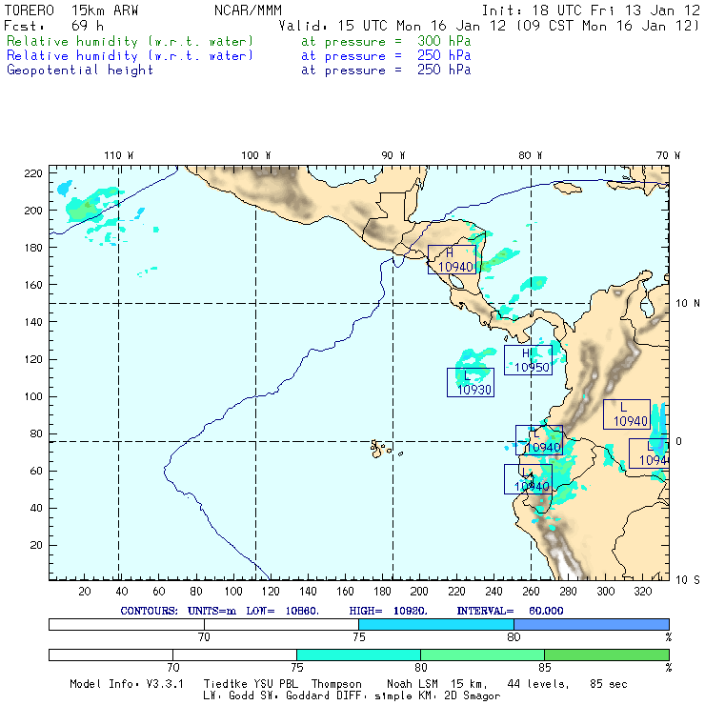705x705 pixels.
Task: Select the light green 80–85% lower colorbar segment
Action: tap(482, 655)
